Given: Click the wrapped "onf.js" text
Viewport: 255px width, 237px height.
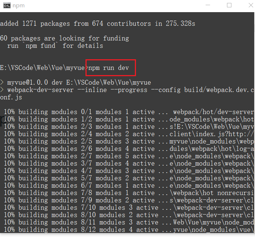Looking at the screenshot, I should click(11, 97).
